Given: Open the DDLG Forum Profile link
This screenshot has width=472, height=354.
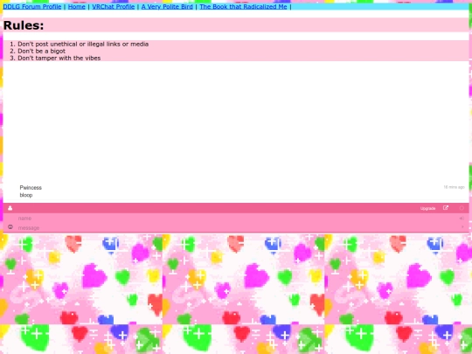Looking at the screenshot, I should (x=32, y=7).
